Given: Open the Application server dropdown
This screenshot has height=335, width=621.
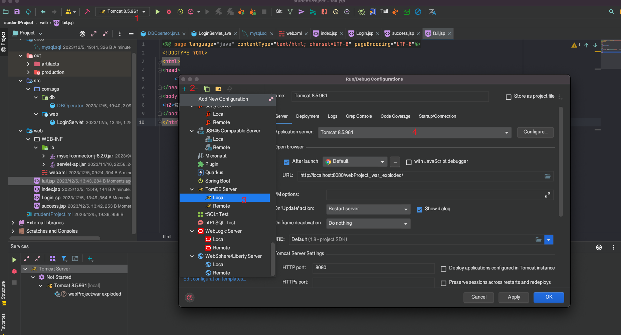Looking at the screenshot, I should (x=414, y=132).
